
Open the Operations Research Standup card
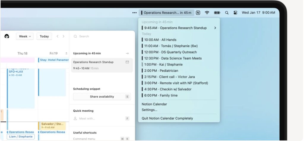click(x=102, y=65)
